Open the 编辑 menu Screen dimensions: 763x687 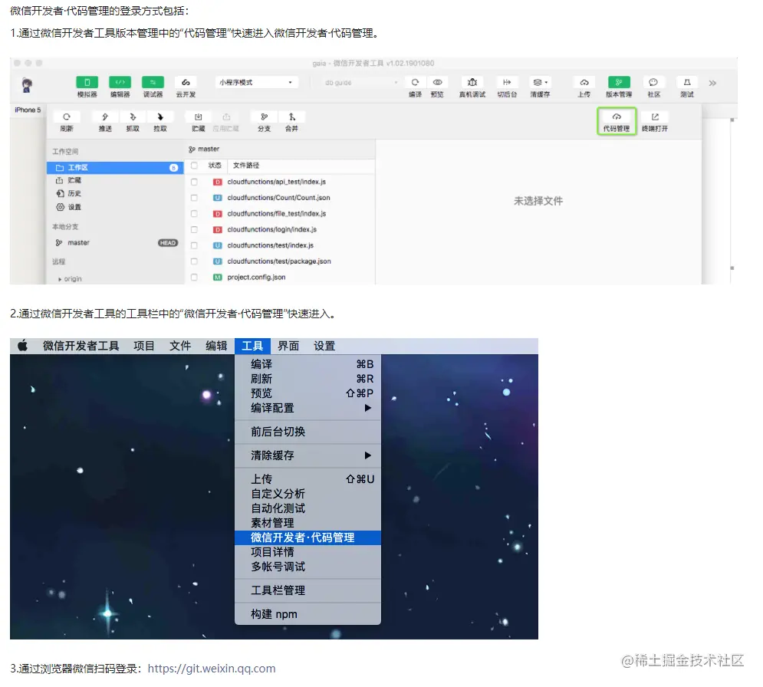click(x=216, y=346)
